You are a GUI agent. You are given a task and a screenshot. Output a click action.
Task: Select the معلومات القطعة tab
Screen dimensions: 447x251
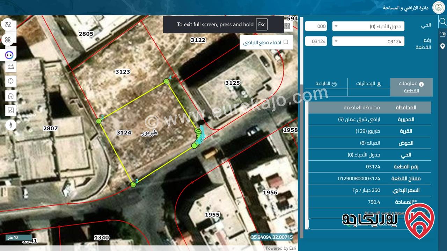point(411,87)
